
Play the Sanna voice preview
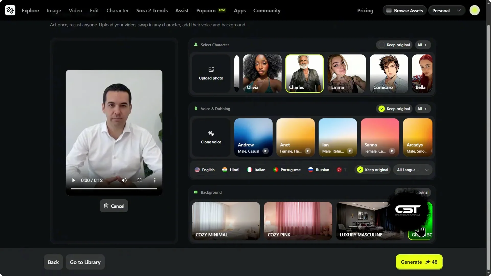pos(392,151)
